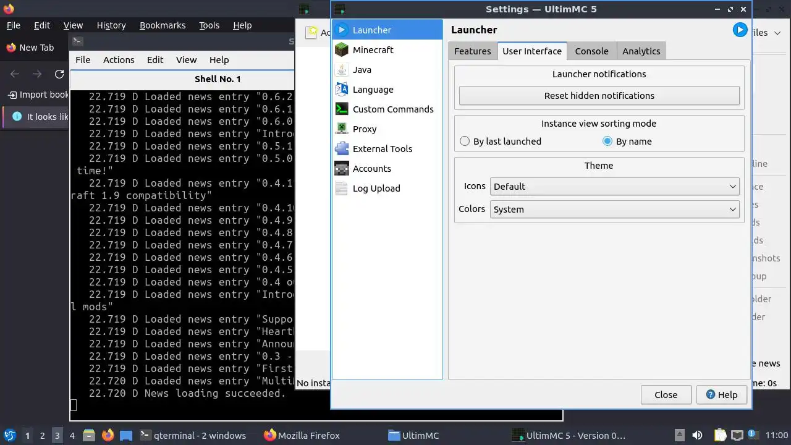Open qterminal Help menu
791x445 pixels.
click(219, 60)
